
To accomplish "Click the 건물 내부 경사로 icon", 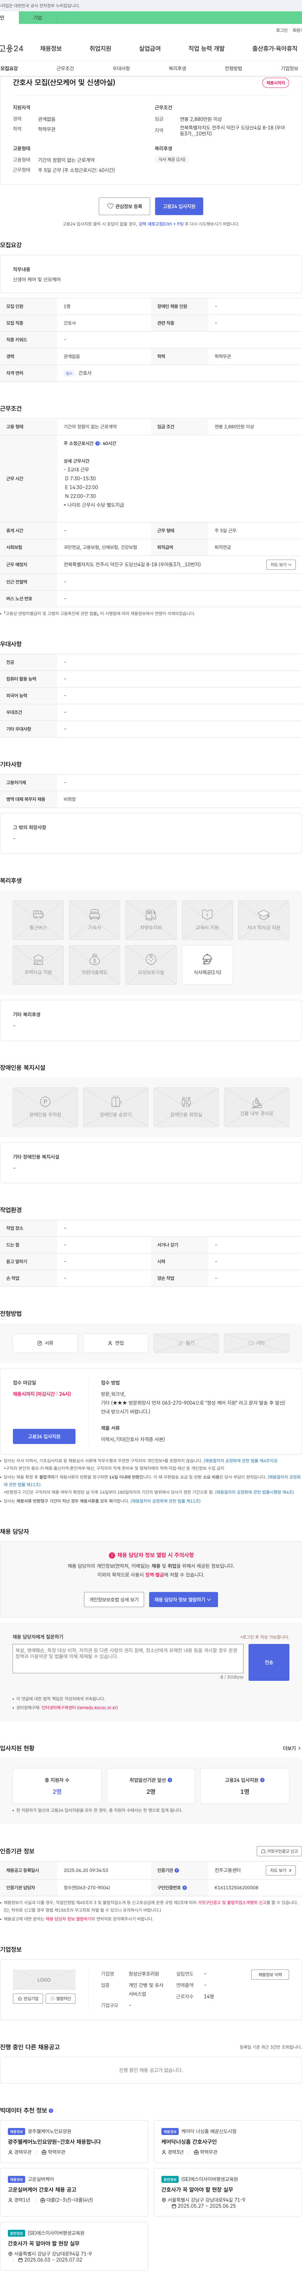I will [x=256, y=1107].
